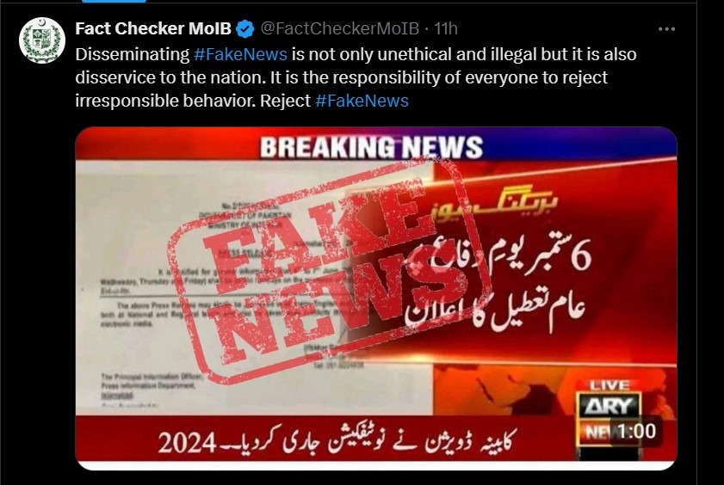Click the blue verified badge beside MoIB
The image size is (724, 485).
coord(245,29)
